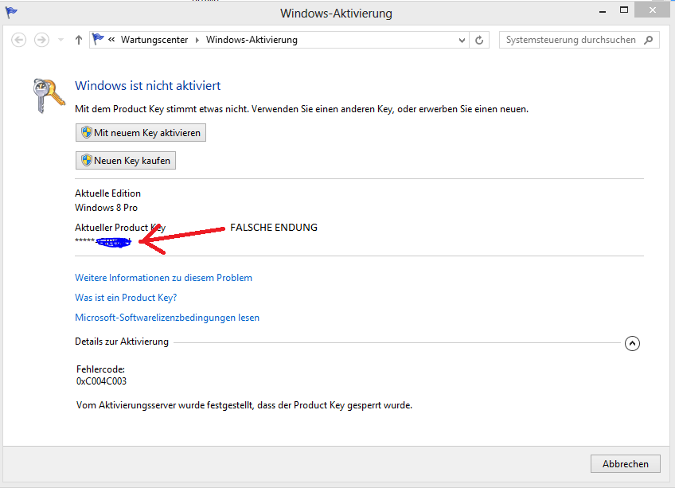
Task: Open Was ist ein Product Key? link
Action: tap(126, 298)
